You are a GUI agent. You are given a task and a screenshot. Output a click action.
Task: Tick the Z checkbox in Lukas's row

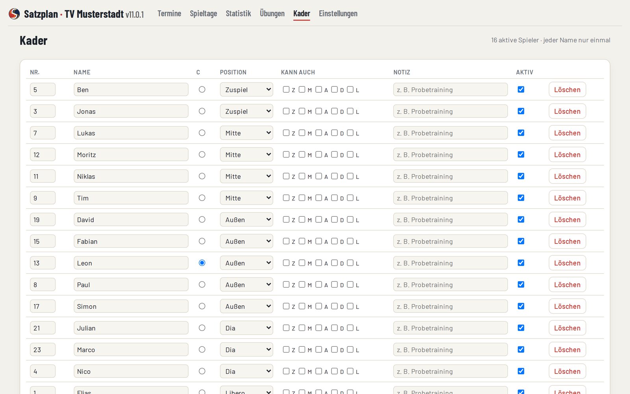(x=286, y=133)
